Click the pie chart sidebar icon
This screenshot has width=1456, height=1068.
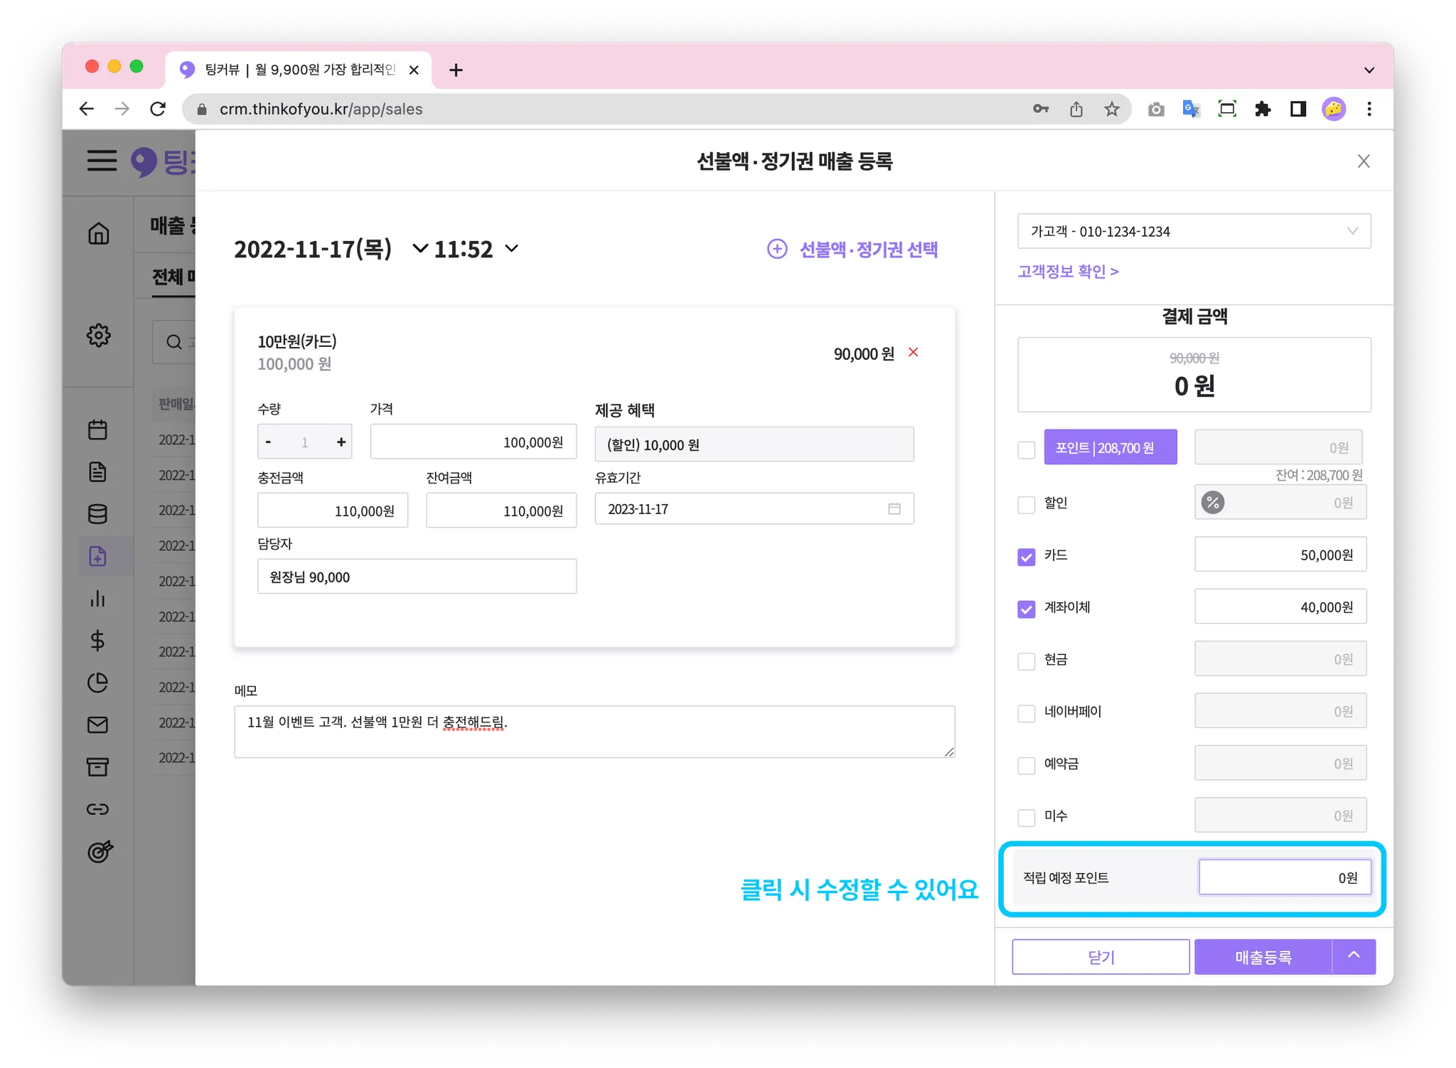click(x=98, y=683)
